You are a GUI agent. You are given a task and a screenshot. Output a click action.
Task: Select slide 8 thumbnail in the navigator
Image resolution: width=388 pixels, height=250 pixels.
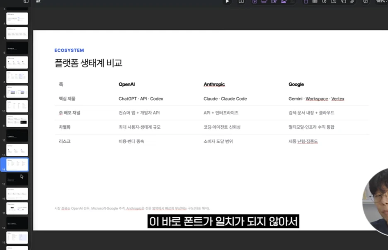[x=17, y=77]
